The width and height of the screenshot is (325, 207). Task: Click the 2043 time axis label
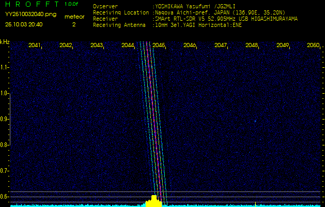(x=97, y=46)
